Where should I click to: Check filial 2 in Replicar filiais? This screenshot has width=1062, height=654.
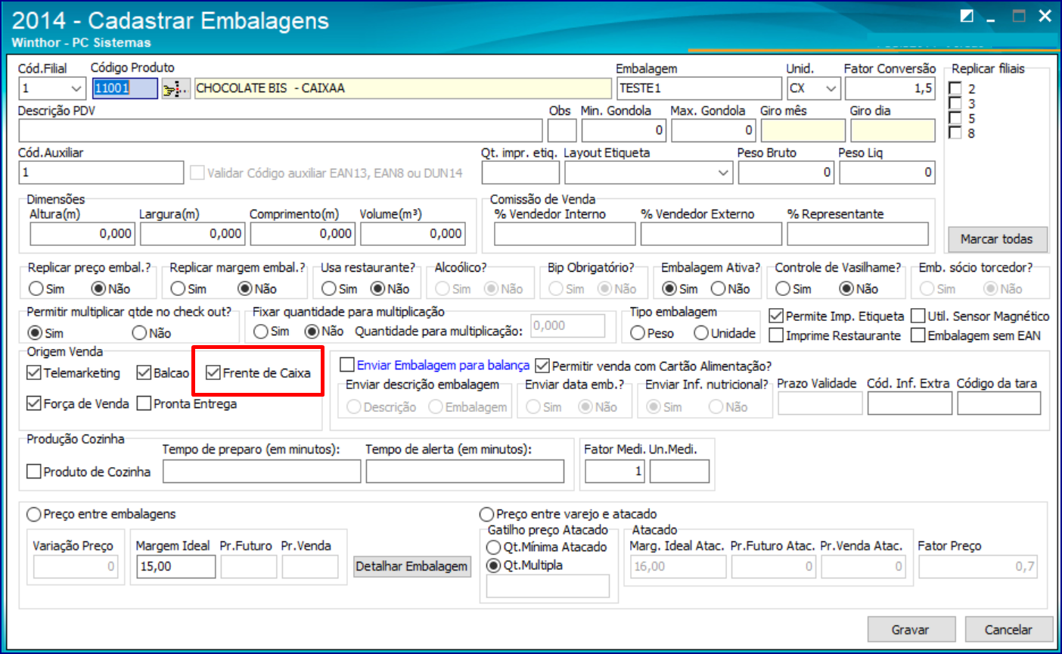coord(955,89)
